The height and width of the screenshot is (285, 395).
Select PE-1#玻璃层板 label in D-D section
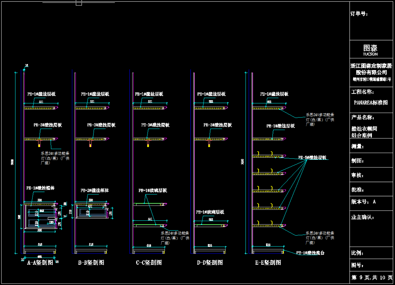[210, 212]
